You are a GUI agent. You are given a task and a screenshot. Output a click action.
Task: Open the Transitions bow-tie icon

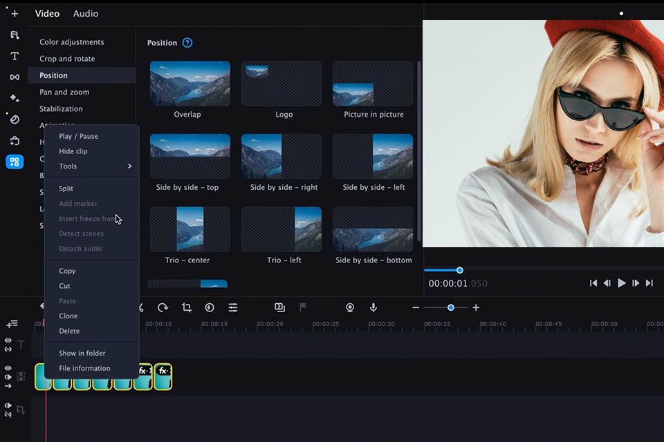tap(15, 77)
